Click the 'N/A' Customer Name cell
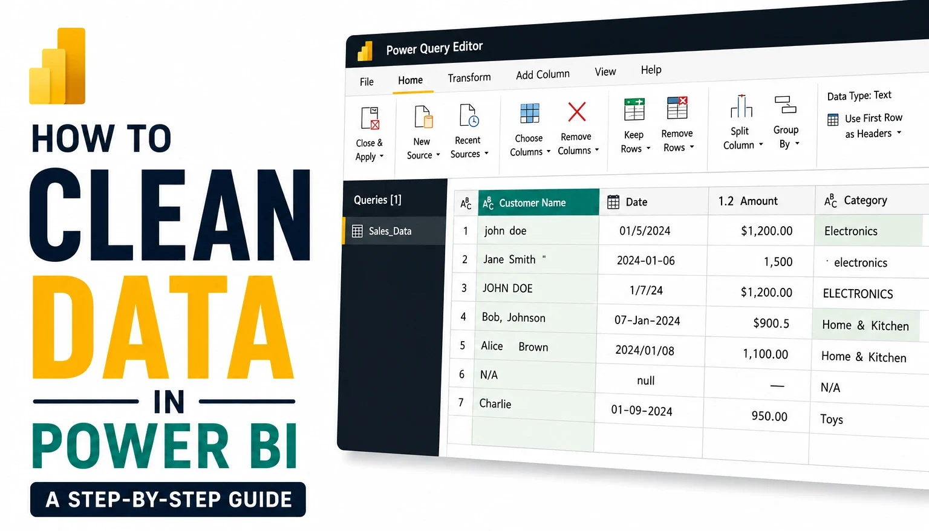Viewport: 929px width, 531px height. coord(535,376)
